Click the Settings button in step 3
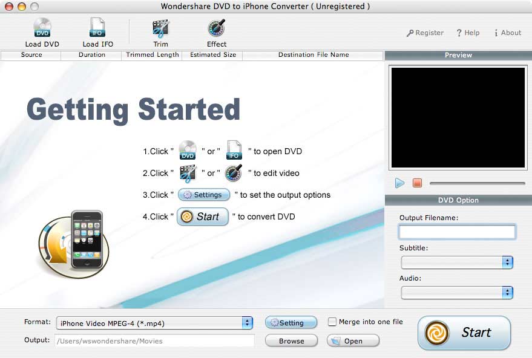The height and width of the screenshot is (358, 532). coord(203,195)
